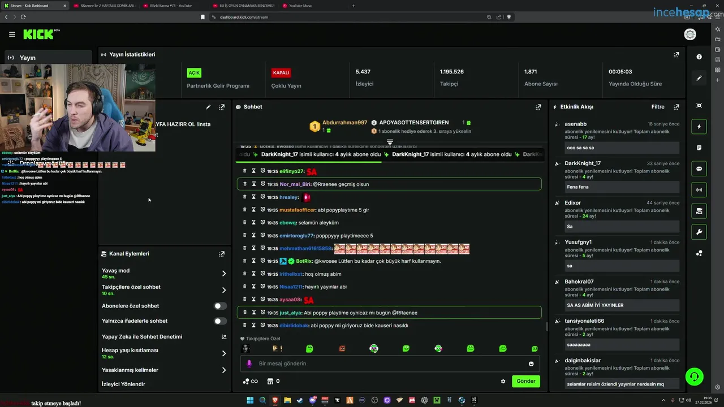Toggle Abonelere özel sohbet switch

coord(220,306)
